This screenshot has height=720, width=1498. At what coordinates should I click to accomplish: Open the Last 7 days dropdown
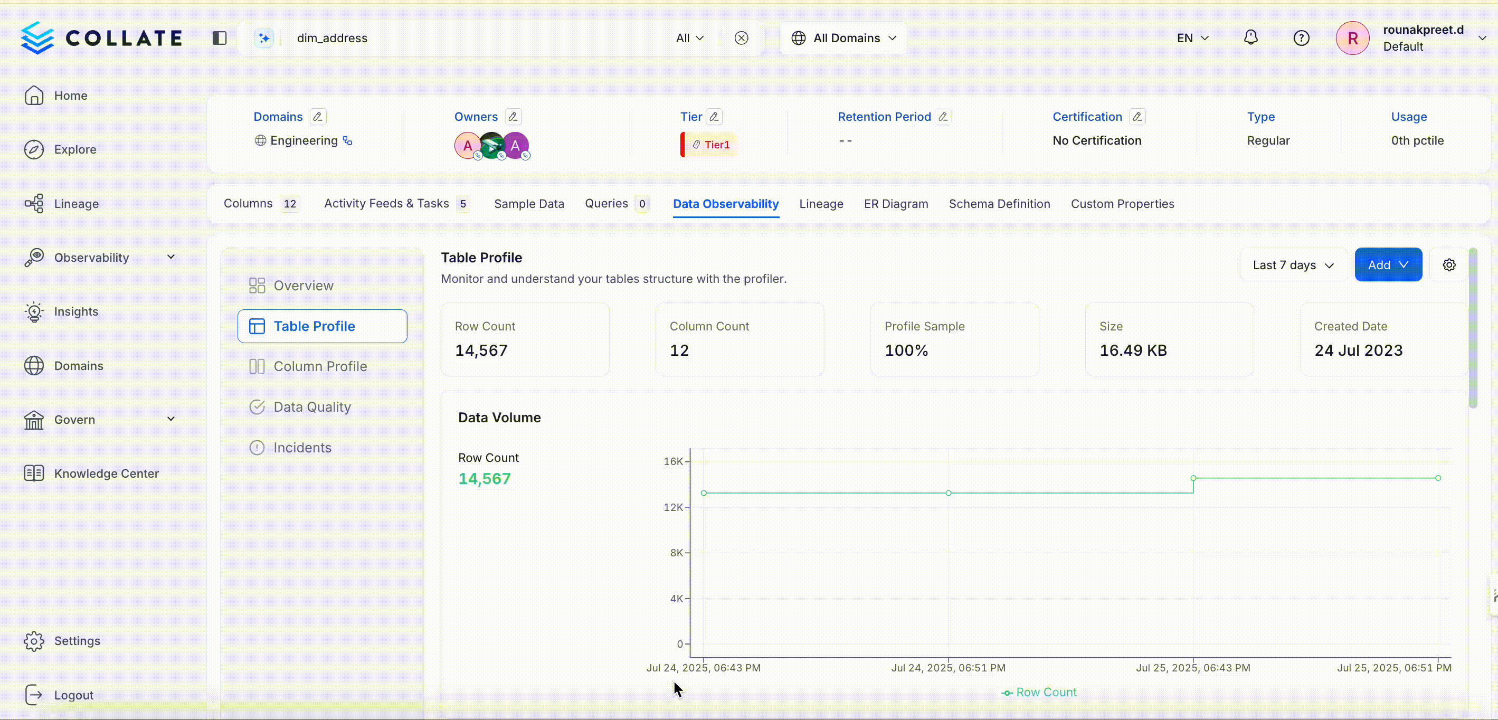pyautogui.click(x=1293, y=264)
